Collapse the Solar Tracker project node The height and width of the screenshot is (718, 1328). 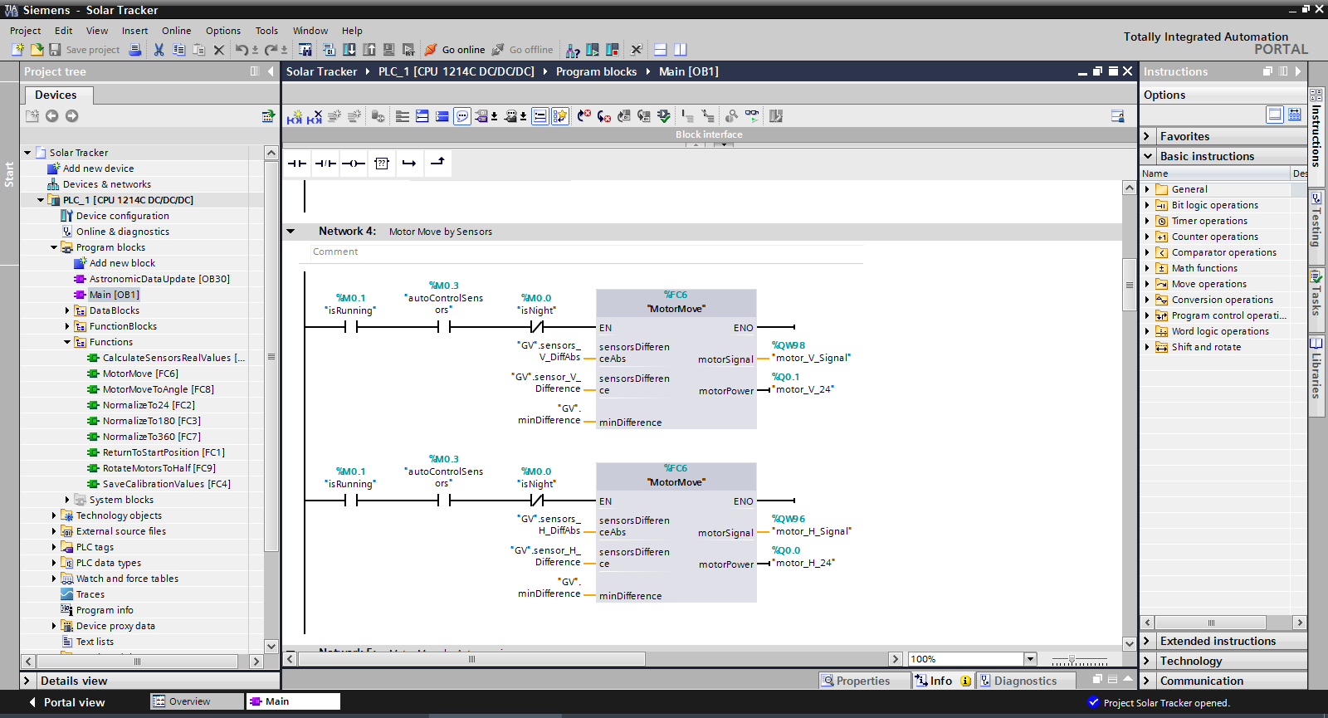click(x=27, y=153)
